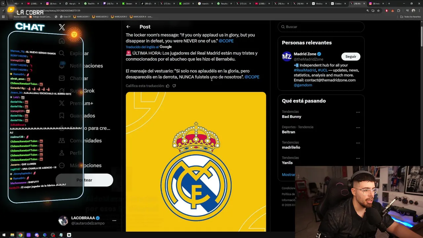Open the X logo home link
Viewport: 423px width, 238px height.
pyautogui.click(x=62, y=27)
